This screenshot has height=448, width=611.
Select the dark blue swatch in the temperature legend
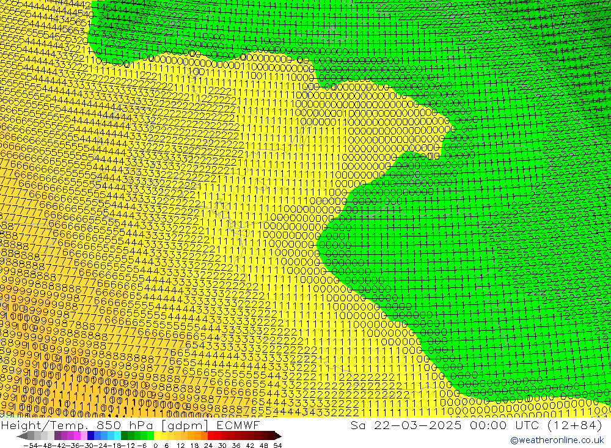(90, 436)
